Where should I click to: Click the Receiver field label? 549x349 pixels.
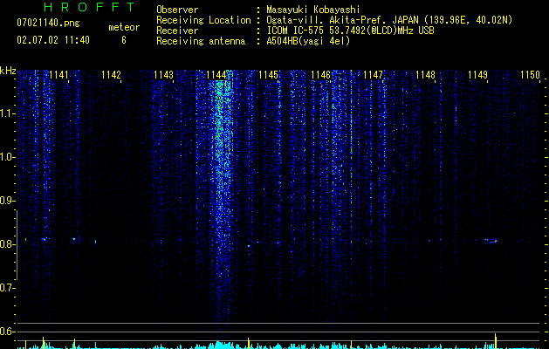177,31
